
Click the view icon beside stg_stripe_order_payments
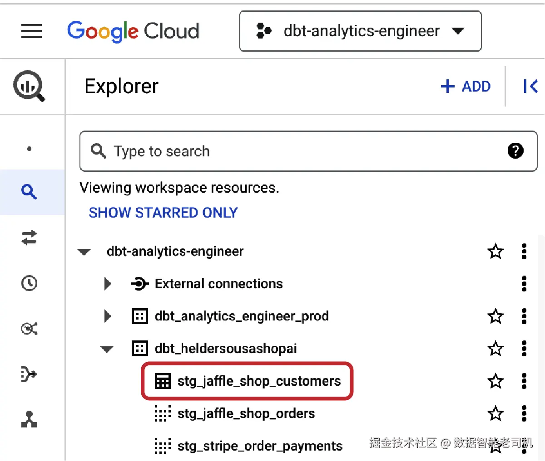(x=163, y=446)
